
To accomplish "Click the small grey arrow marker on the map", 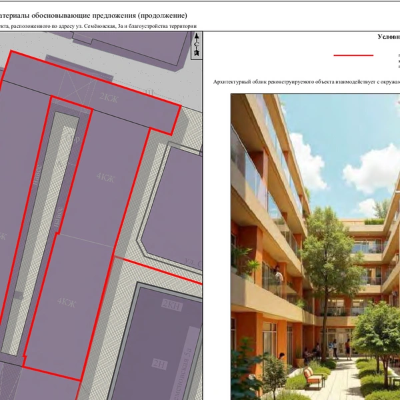I will click(18, 295).
